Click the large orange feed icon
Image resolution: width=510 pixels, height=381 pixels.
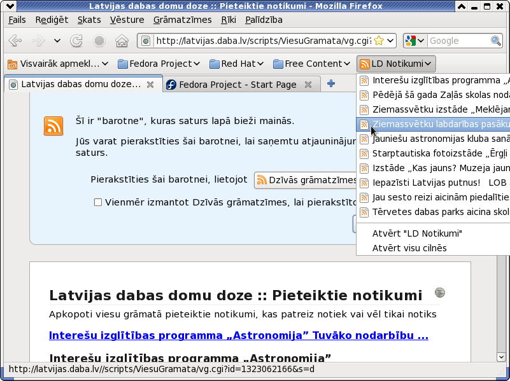(x=53, y=126)
